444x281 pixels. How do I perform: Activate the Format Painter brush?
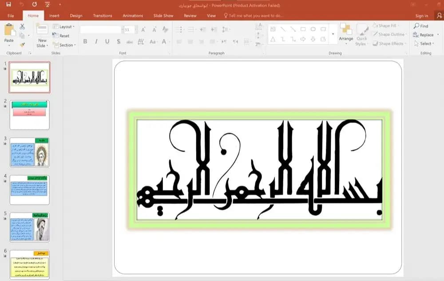[22, 45]
